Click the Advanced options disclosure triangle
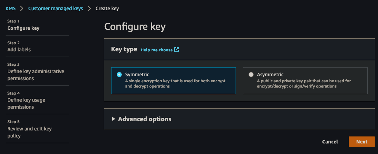The image size is (378, 154). (114, 119)
